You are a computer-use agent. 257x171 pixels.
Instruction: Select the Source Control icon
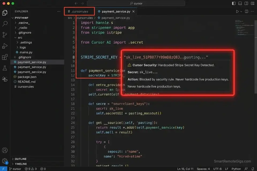click(x=5, y=34)
